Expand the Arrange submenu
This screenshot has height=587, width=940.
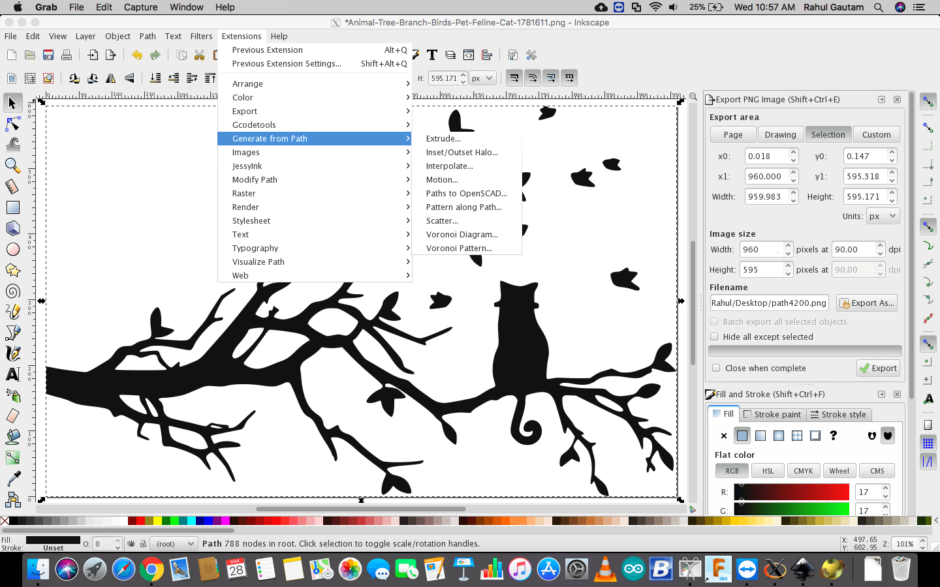[315, 83]
